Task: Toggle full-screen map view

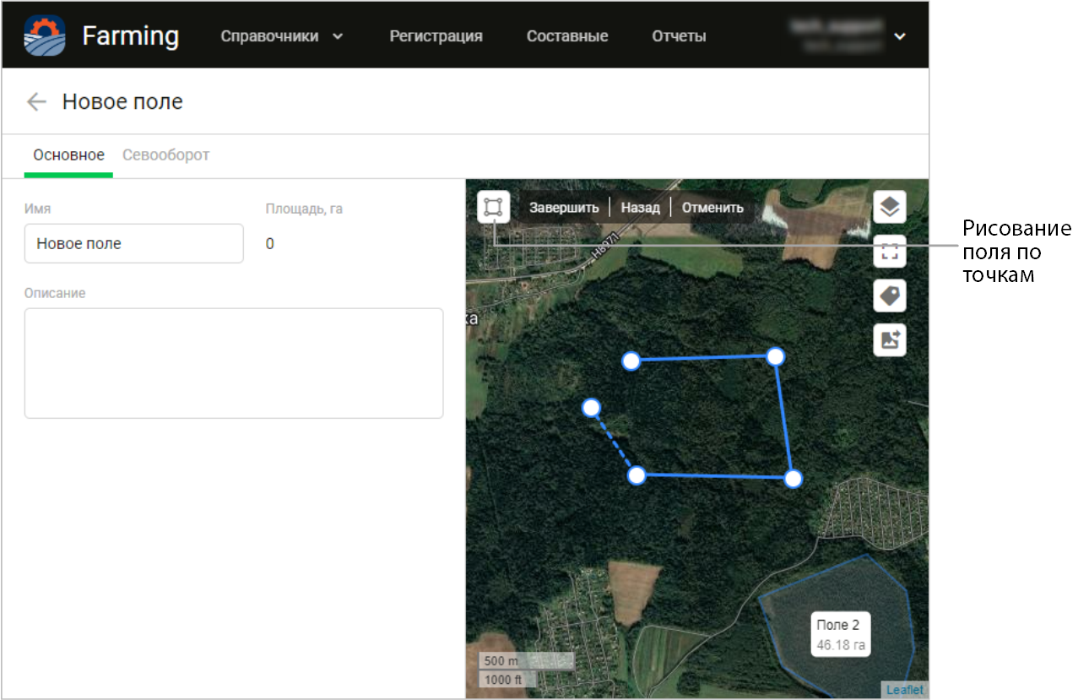Action: [889, 251]
